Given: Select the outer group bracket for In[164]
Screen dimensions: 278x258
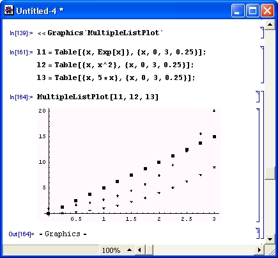Looking at the screenshot, I should [x=263, y=165].
